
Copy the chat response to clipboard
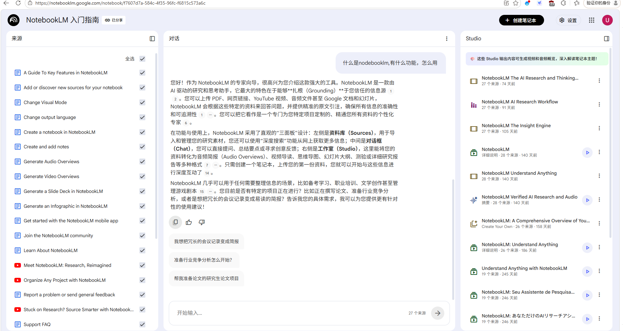coord(175,222)
